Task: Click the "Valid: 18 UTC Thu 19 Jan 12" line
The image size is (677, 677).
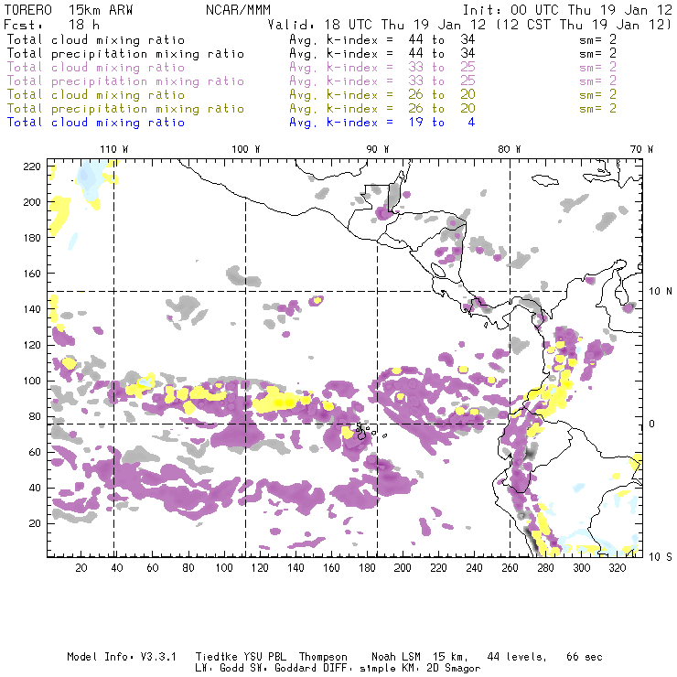Action: pyautogui.click(x=377, y=25)
